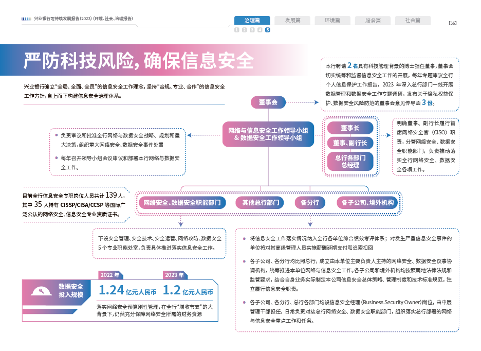The width and height of the screenshot is (481, 351).
Task: Click the highlighted page indicator 5
Action: 268,30
